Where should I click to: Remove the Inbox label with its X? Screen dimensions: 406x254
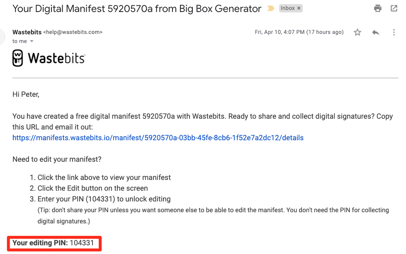tap(299, 8)
